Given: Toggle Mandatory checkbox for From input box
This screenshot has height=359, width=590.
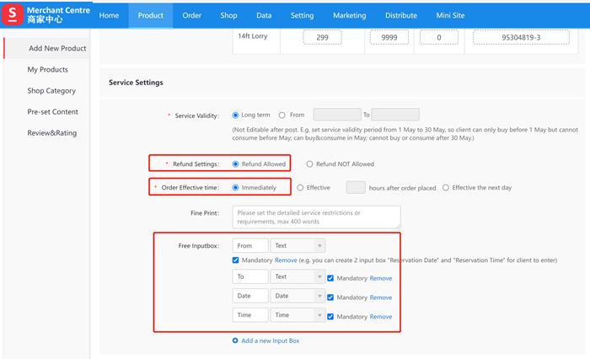Looking at the screenshot, I should (235, 260).
